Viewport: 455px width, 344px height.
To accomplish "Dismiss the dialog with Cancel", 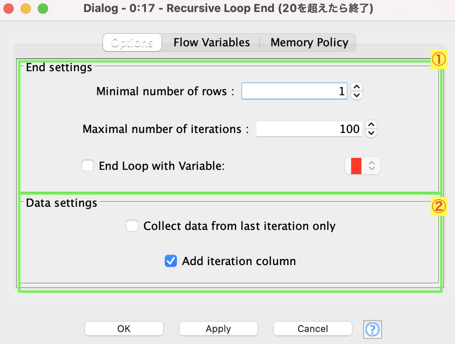I will [x=312, y=329].
